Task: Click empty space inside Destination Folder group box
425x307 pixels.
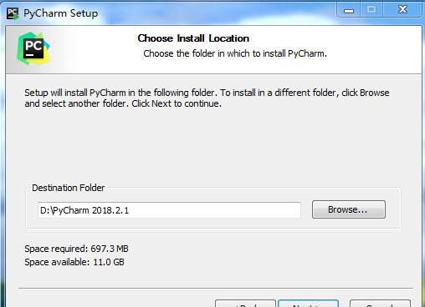Action: pos(212,224)
